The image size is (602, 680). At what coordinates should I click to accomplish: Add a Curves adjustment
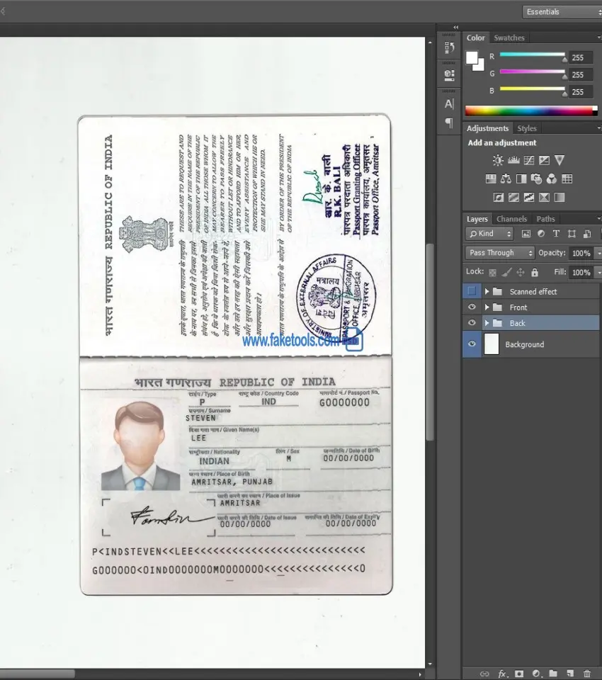pos(528,161)
